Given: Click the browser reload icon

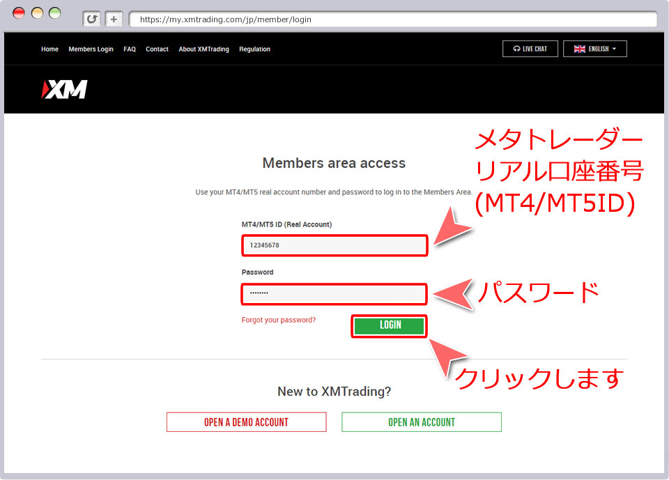Looking at the screenshot, I should click(91, 19).
